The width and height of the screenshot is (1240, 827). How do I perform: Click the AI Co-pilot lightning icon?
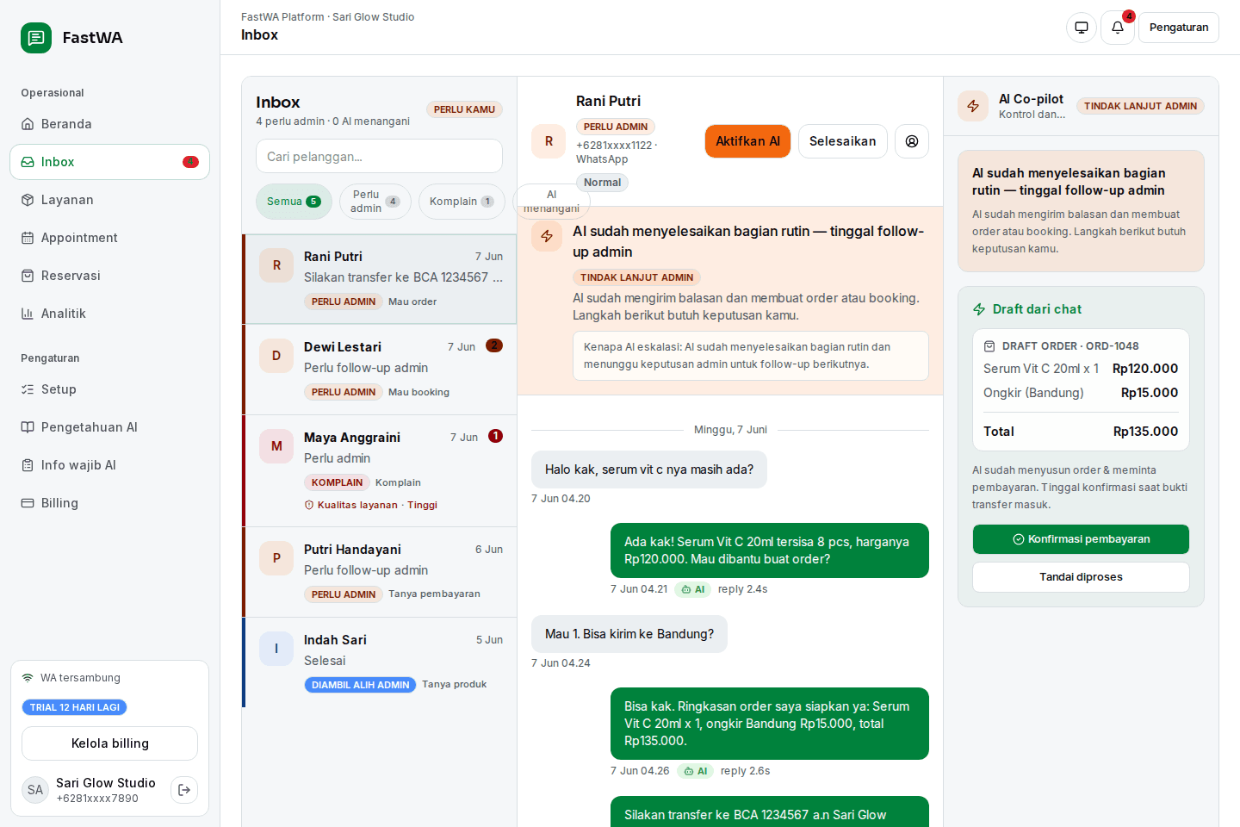[973, 106]
